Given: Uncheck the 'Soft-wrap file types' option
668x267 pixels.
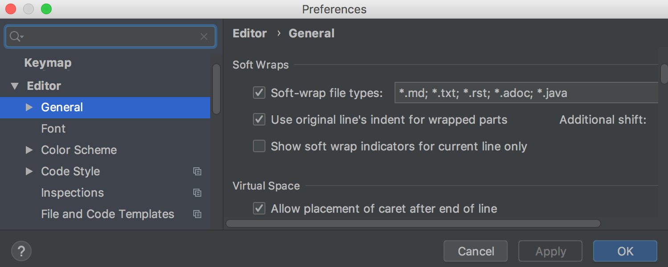Looking at the screenshot, I should tap(259, 93).
